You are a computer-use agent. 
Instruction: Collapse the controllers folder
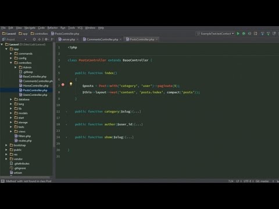click(11, 63)
